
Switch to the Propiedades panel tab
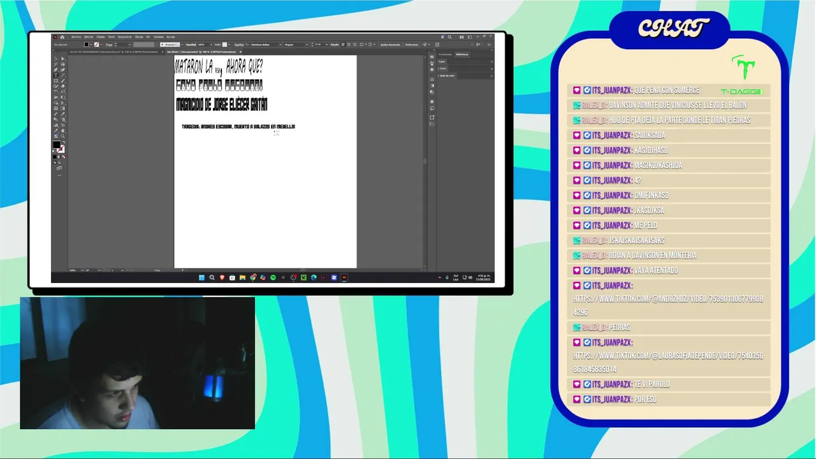[445, 54]
